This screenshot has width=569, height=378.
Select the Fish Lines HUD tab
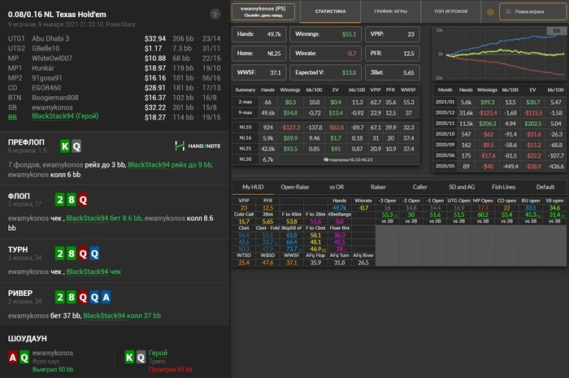pos(503,187)
